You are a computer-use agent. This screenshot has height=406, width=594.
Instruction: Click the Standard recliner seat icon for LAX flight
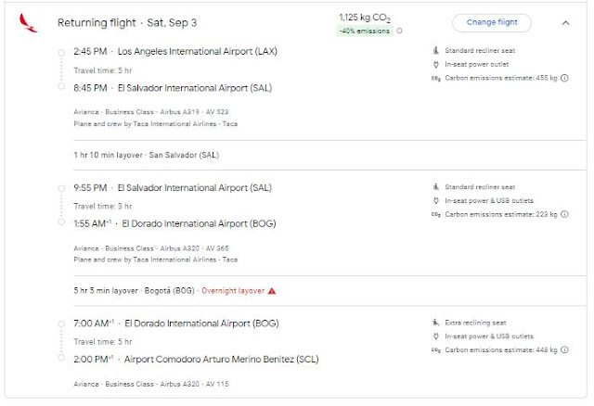(x=436, y=50)
